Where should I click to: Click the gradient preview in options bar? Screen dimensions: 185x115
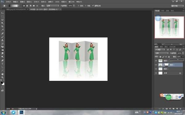13,6
